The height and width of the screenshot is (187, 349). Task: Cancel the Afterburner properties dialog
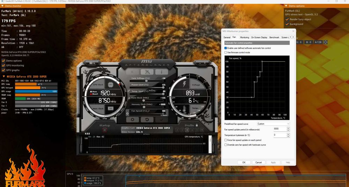[x=258, y=162]
